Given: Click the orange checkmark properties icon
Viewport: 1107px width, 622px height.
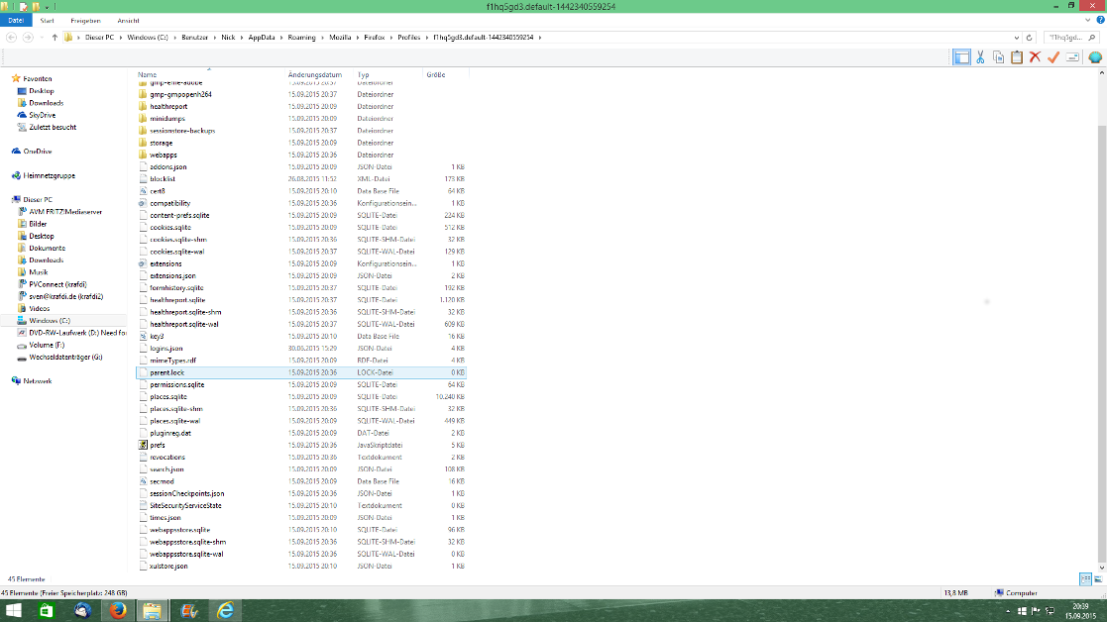Looking at the screenshot, I should click(x=1053, y=57).
